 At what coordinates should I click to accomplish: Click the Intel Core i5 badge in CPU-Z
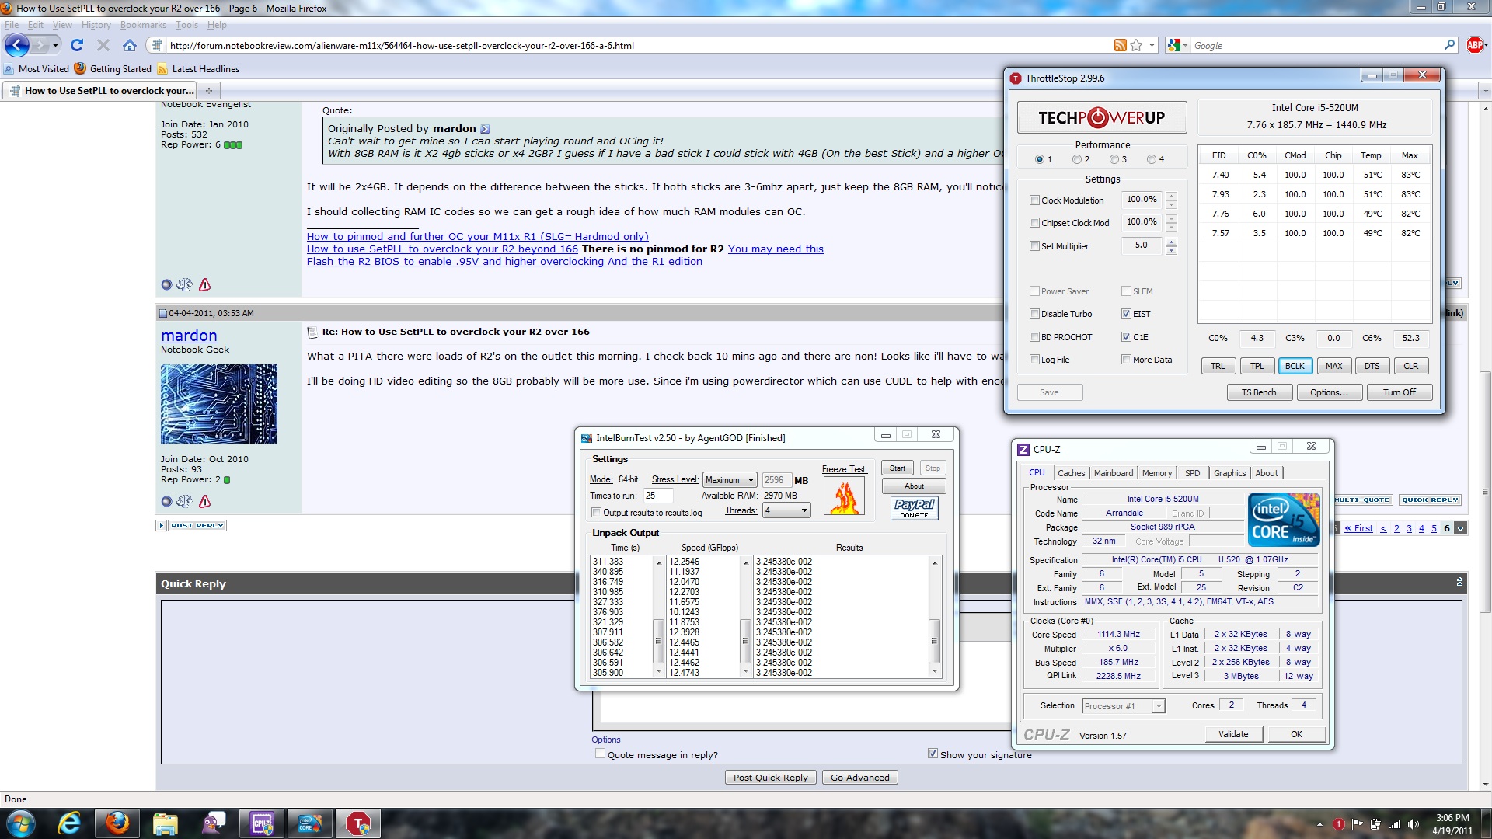coord(1284,519)
